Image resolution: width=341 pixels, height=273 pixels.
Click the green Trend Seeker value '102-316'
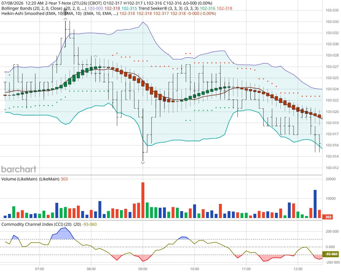208,8
